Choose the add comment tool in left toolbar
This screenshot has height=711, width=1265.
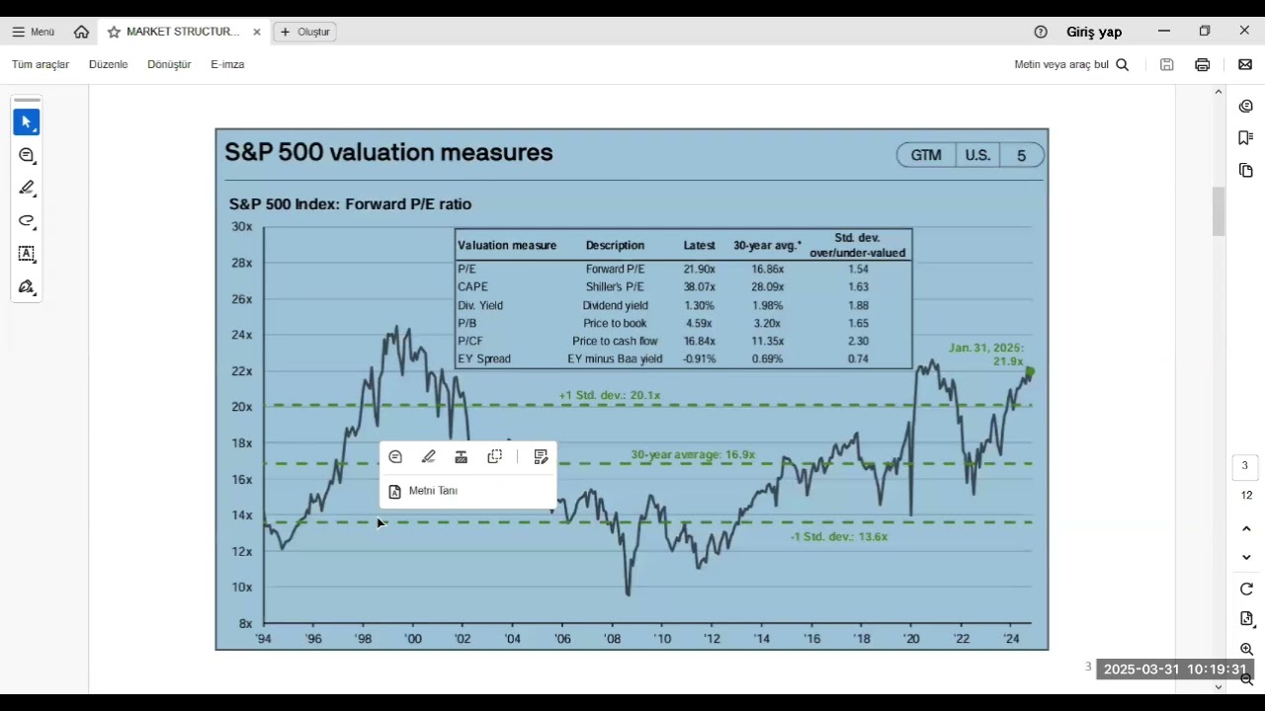click(27, 155)
